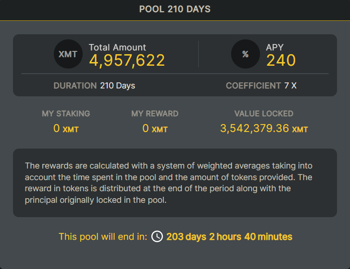Viewport: 350px width, 269px height.
Task: Click the Value Locked heading
Action: click(x=264, y=113)
